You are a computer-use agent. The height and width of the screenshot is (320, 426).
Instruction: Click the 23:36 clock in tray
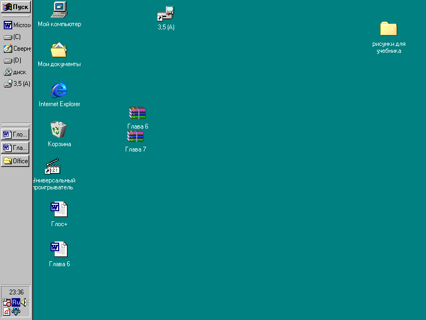pyautogui.click(x=17, y=292)
